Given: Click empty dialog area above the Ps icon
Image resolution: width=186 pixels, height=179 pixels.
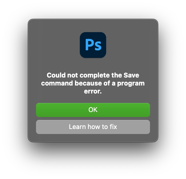Looking at the screenshot, I should 93,25.
